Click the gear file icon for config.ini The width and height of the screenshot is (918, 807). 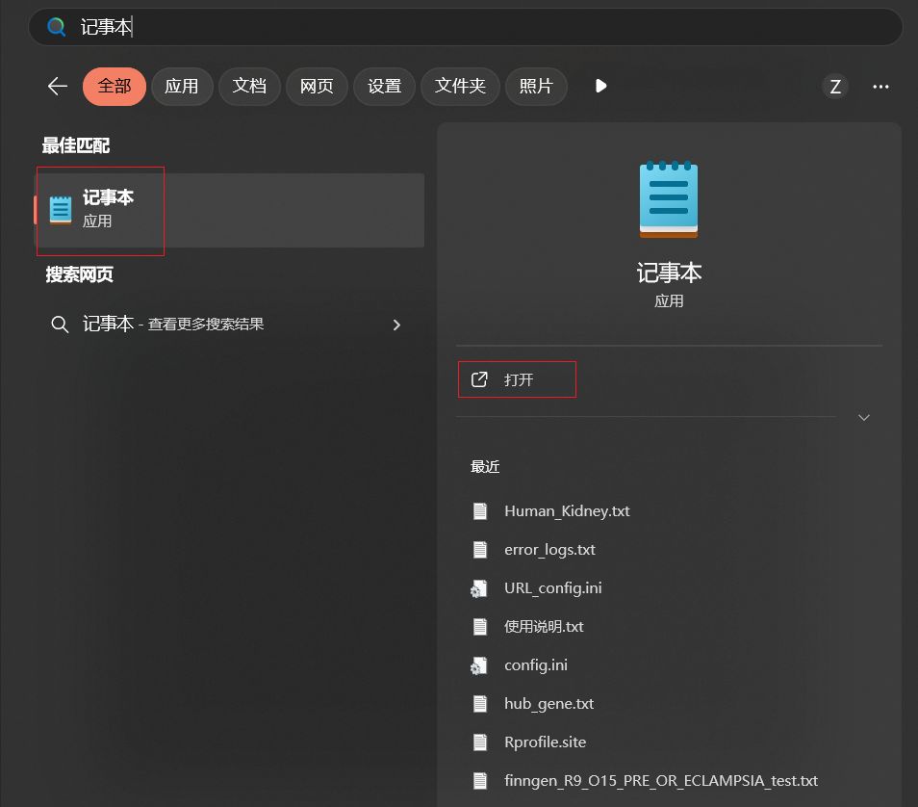pyautogui.click(x=479, y=665)
